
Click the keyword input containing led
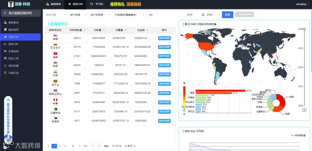(x=166, y=15)
